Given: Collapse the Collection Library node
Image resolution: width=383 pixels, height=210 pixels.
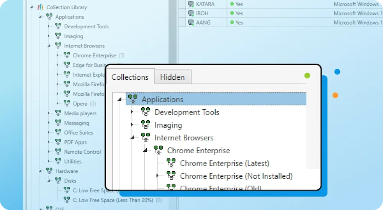Looking at the screenshot, I should click(x=31, y=7).
